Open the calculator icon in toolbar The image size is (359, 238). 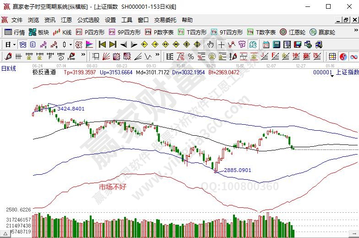[x=276, y=44]
